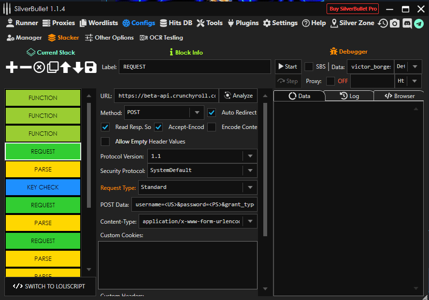This screenshot has width=429, height=300.
Task: Click the Label input field
Action: 195,67
